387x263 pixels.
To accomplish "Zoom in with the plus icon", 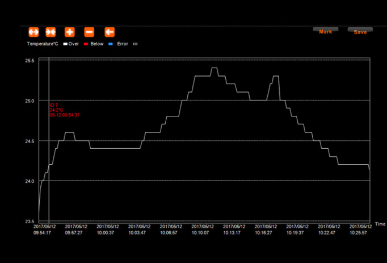I will (x=70, y=32).
